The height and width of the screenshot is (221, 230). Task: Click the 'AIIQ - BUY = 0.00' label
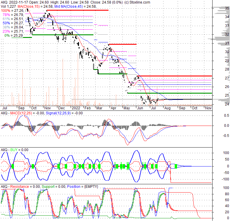[14, 150]
